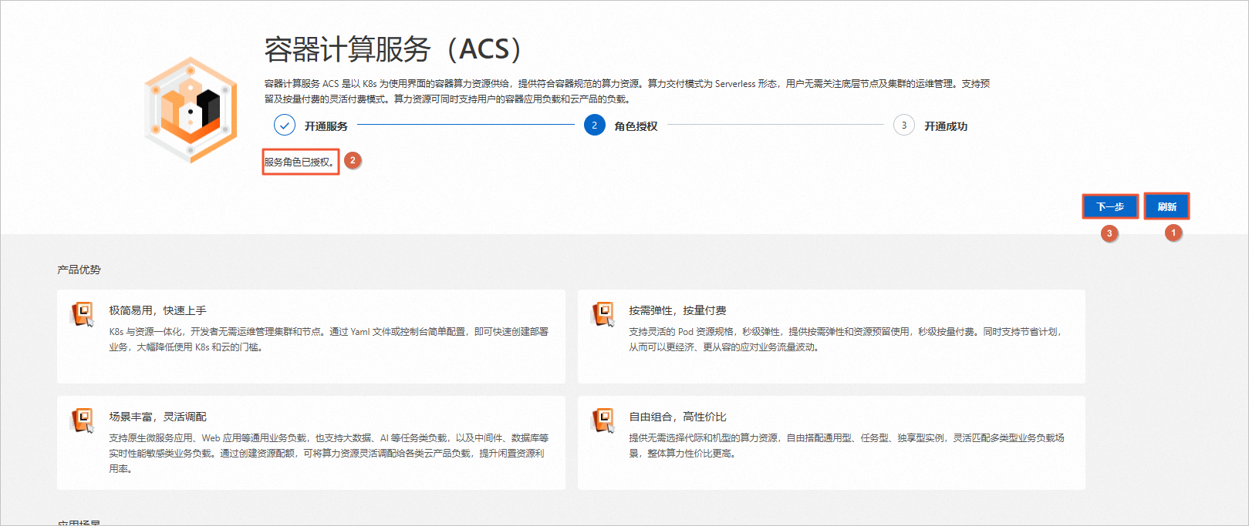Click the 角色授权 step label
Viewport: 1249px width, 526px height.
(x=636, y=126)
